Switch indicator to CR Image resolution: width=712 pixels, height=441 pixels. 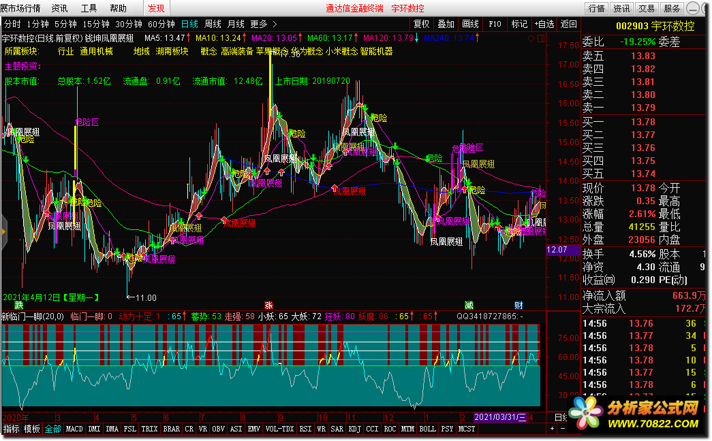[189, 429]
